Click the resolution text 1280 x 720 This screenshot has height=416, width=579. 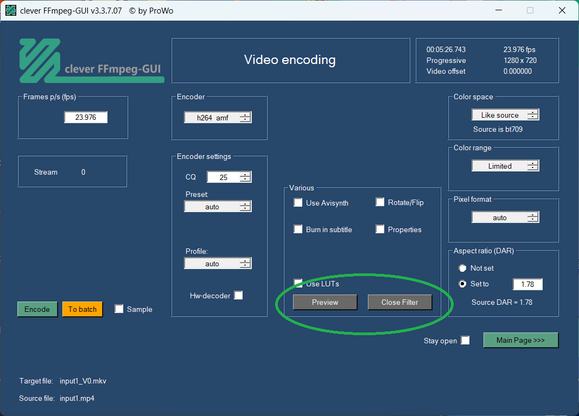[520, 60]
